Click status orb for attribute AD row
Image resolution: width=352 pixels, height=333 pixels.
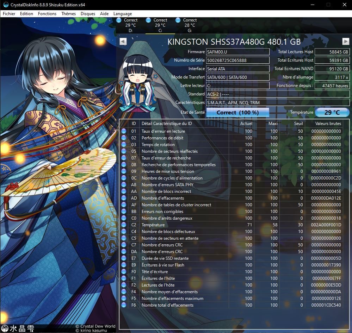pos(124,198)
